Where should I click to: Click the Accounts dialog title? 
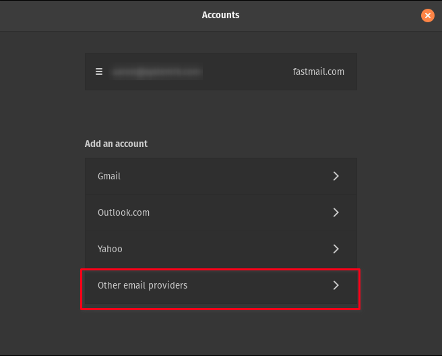220,15
